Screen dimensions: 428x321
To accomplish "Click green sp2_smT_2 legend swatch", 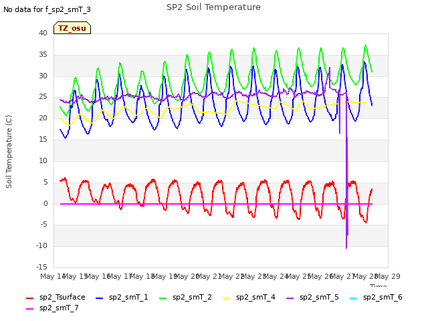I will 163,298.
